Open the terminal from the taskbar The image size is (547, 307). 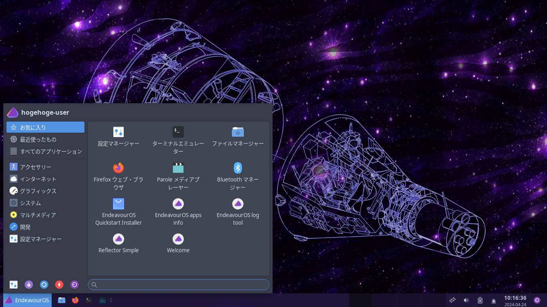point(89,300)
